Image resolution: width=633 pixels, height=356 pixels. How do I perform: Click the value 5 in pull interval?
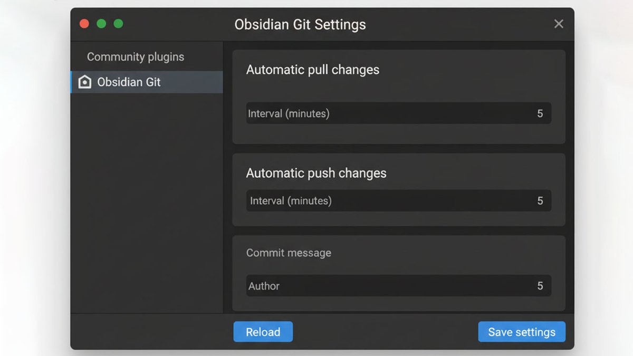point(540,113)
